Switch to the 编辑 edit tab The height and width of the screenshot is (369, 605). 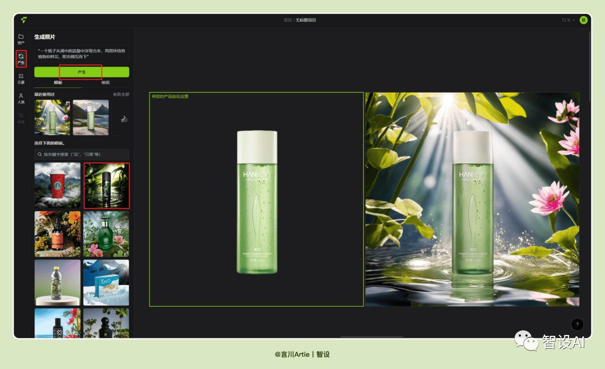[x=105, y=82]
